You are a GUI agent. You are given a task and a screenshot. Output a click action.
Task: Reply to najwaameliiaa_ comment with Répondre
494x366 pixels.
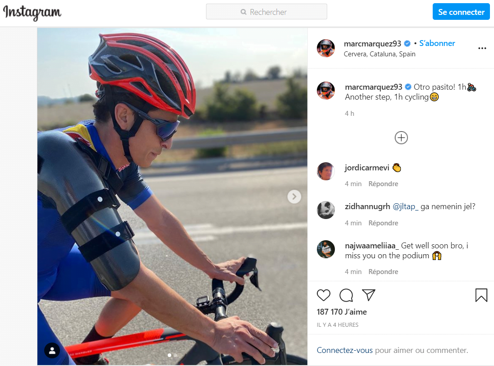click(x=383, y=272)
